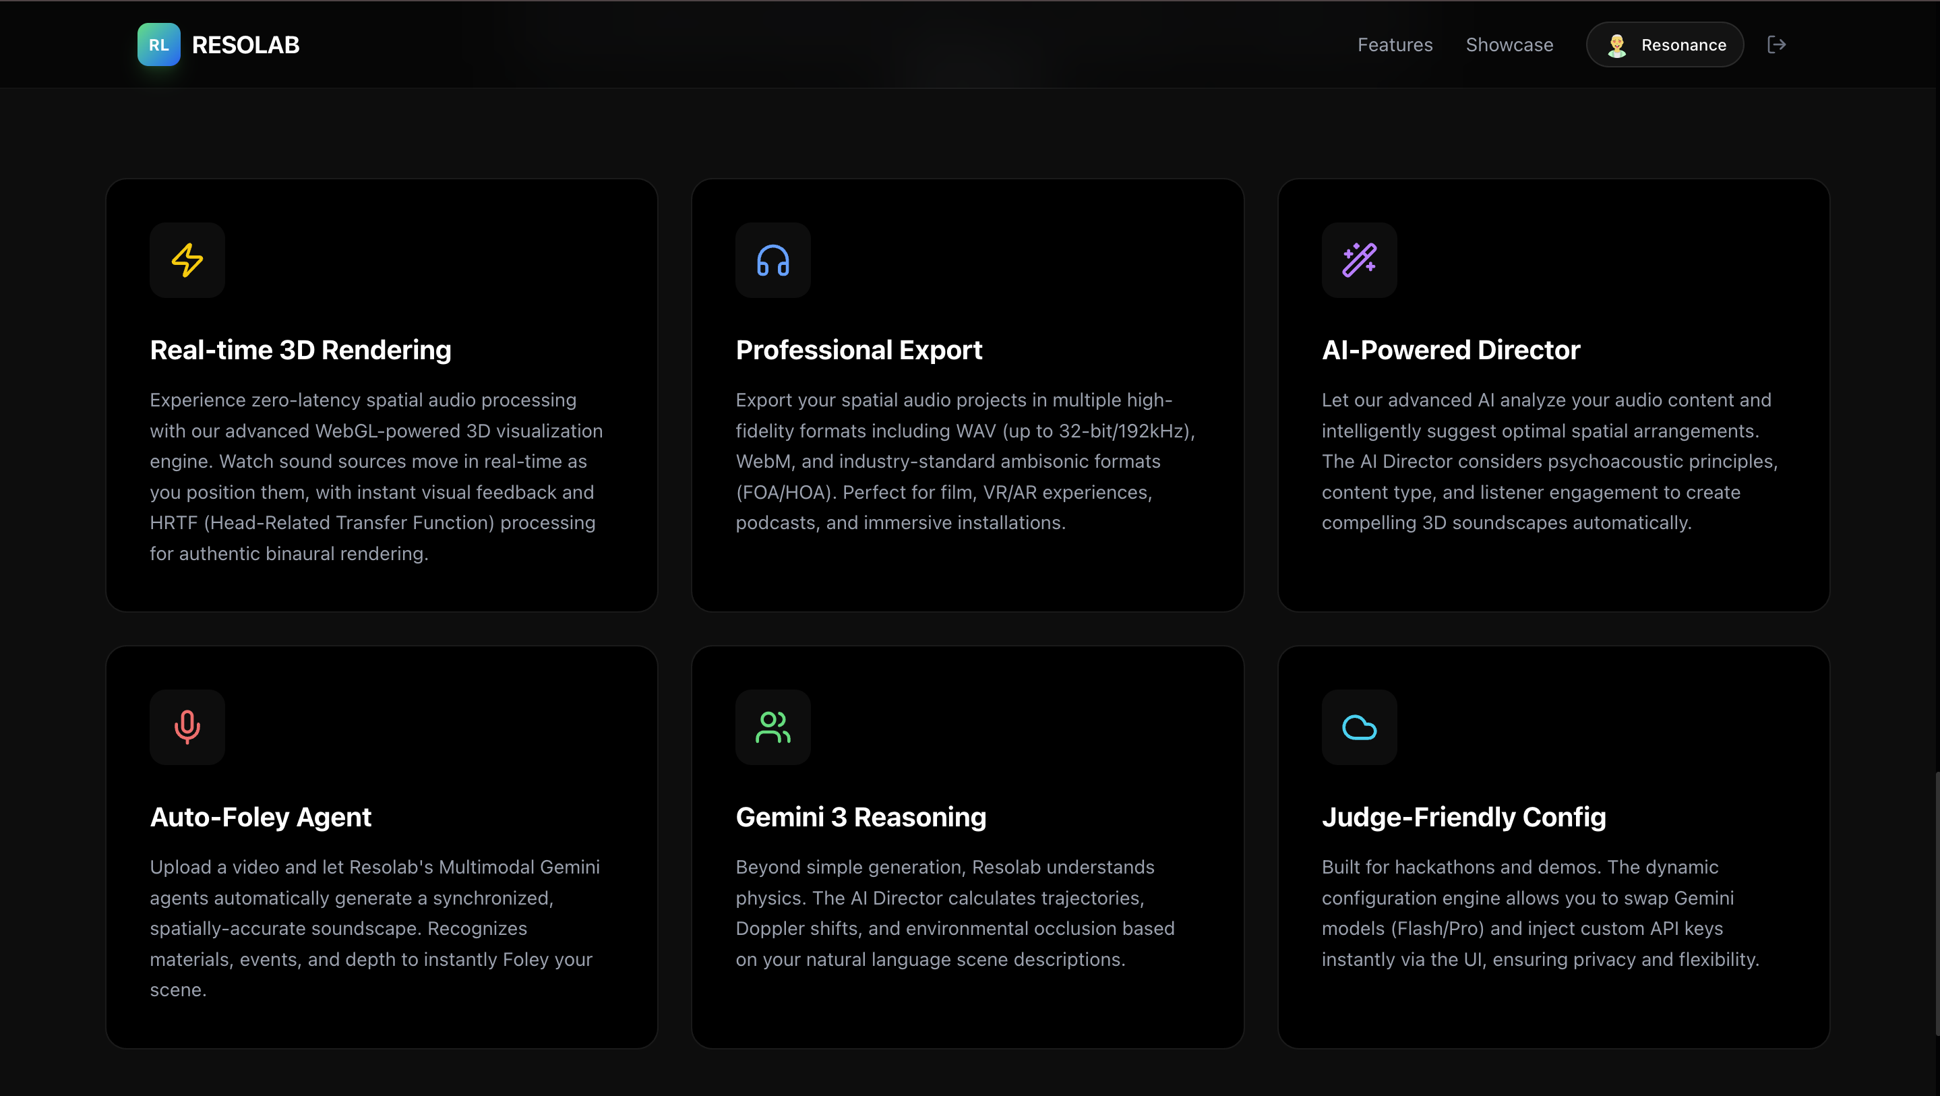The width and height of the screenshot is (1940, 1096).
Task: Click the Auto-Foley Agent card title
Action: (261, 816)
